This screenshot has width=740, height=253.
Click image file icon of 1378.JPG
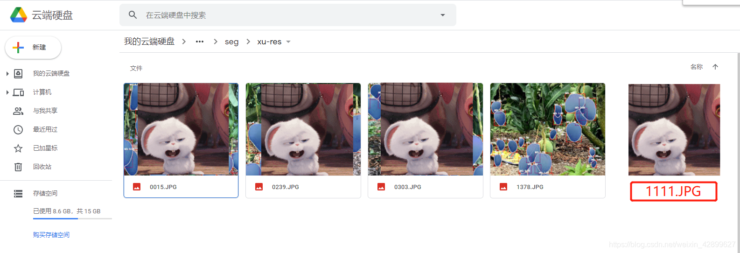503,187
